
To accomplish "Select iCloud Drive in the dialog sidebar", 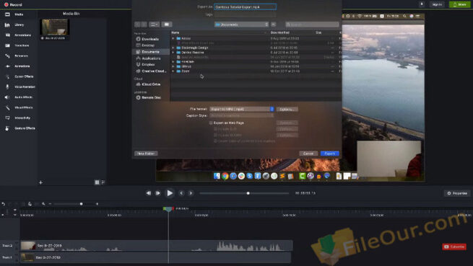I will pyautogui.click(x=150, y=84).
